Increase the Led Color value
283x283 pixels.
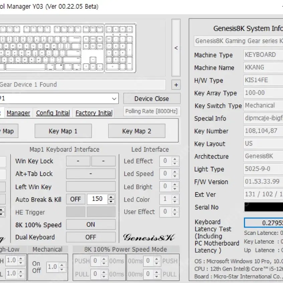coord(175,197)
